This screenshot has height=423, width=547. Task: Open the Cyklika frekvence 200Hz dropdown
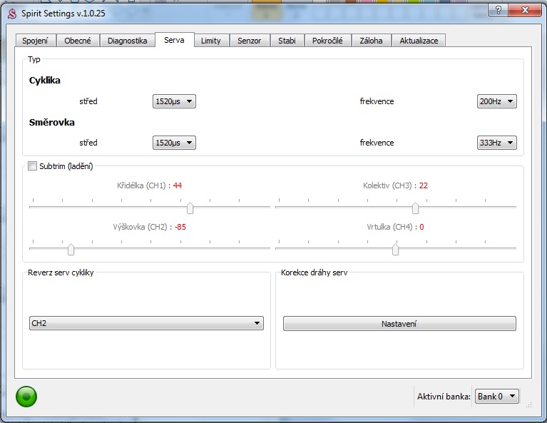point(496,101)
